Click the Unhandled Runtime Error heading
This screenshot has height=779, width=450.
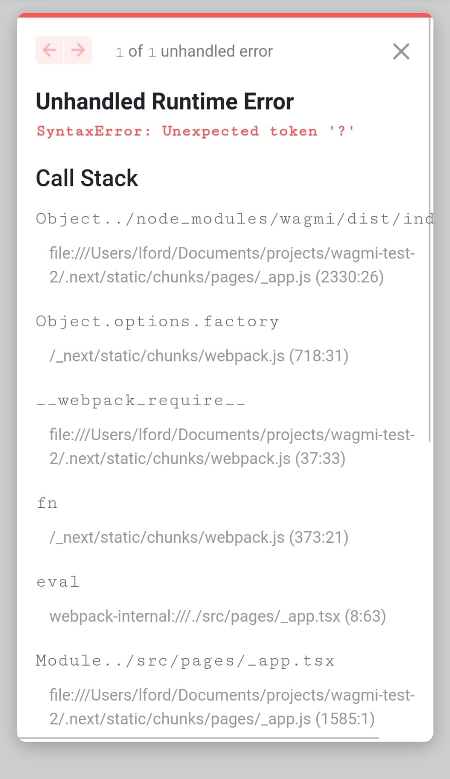click(x=164, y=101)
